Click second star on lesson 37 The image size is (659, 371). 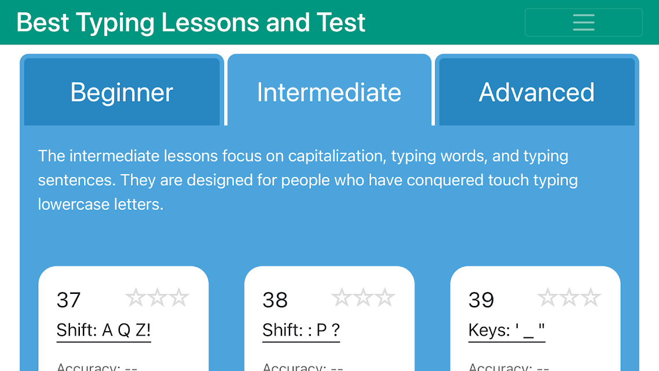157,297
